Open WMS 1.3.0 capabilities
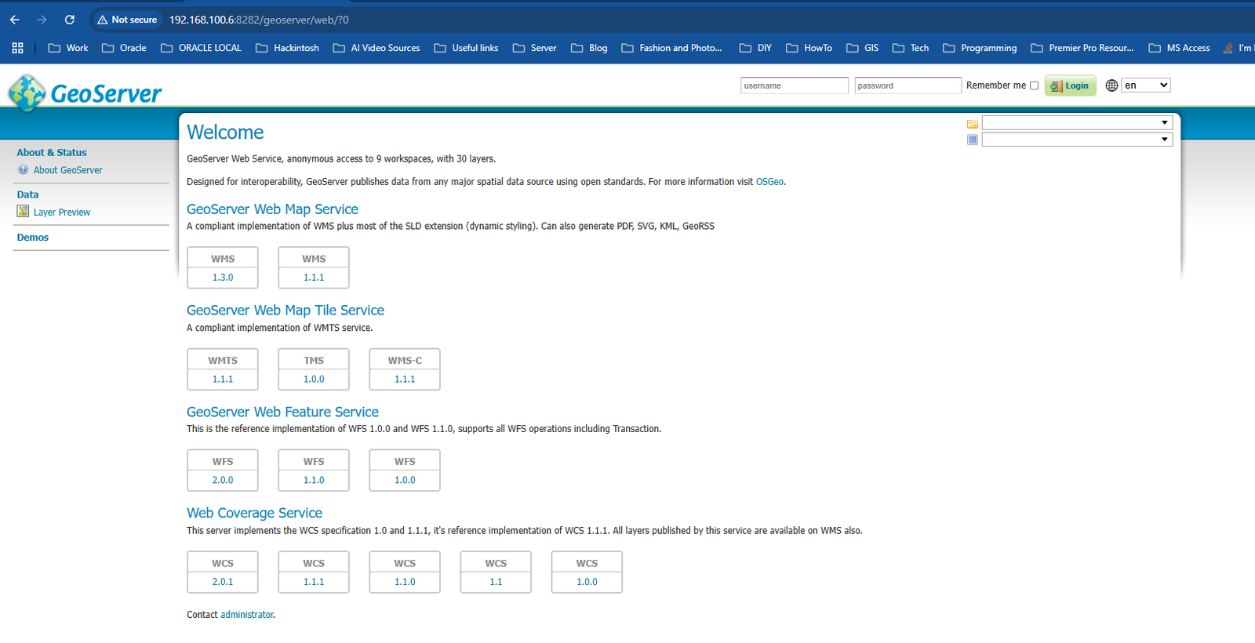Screen dimensions: 1255x643 [223, 277]
